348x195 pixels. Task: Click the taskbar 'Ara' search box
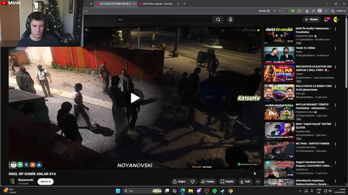click(x=143, y=191)
